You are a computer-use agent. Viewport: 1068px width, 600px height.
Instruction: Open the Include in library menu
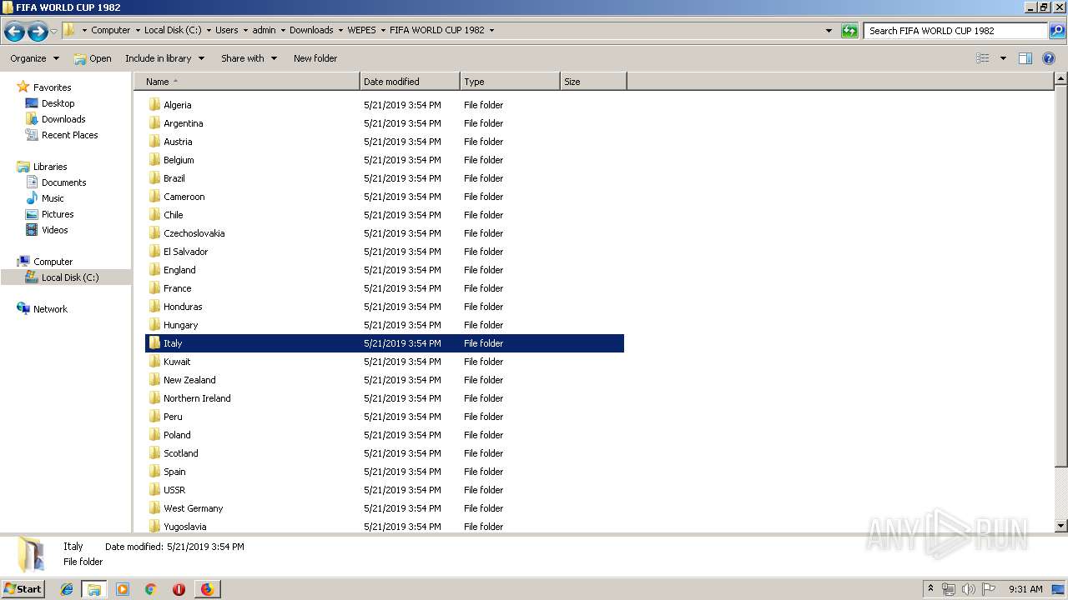click(164, 58)
